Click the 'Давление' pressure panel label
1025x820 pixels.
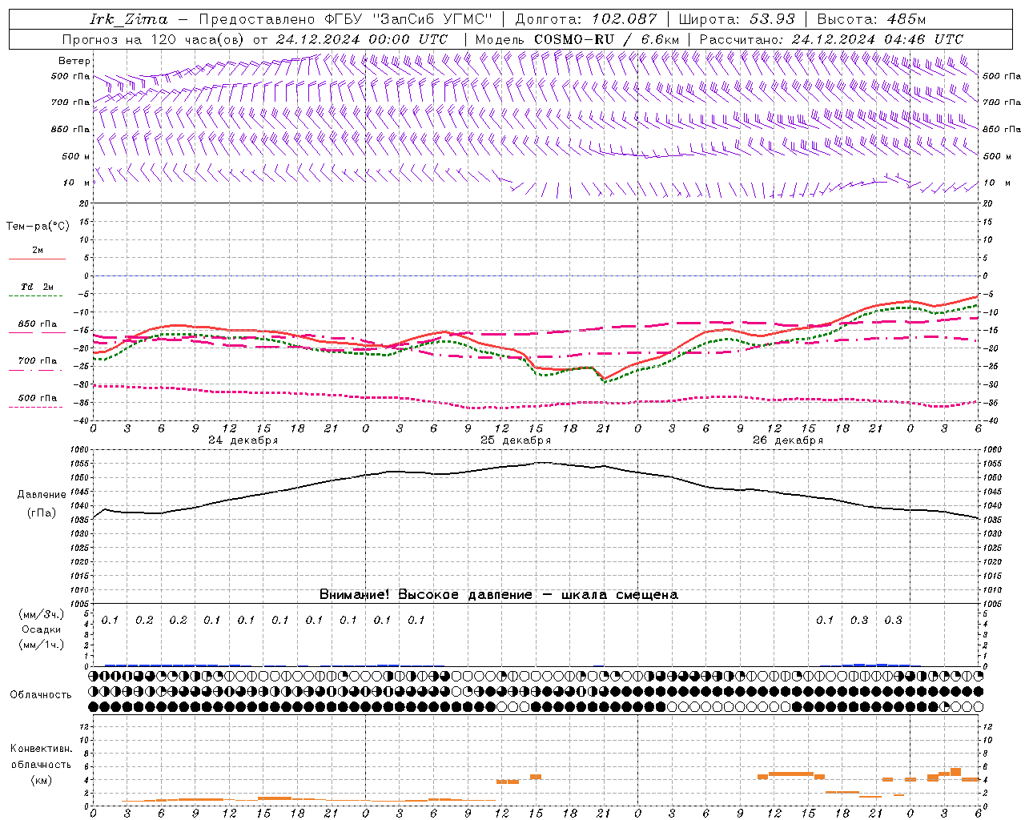pyautogui.click(x=42, y=495)
